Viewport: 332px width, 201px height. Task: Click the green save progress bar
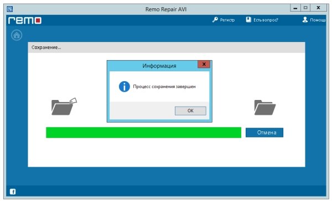coord(143,133)
